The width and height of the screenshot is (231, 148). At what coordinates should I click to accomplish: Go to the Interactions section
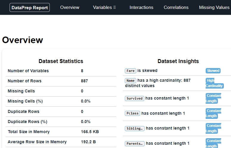(141, 7)
